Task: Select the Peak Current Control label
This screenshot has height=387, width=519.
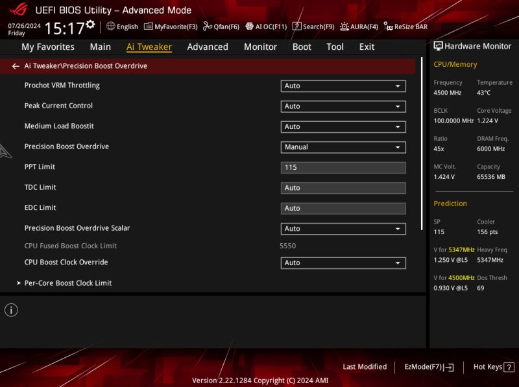Action: tap(58, 106)
